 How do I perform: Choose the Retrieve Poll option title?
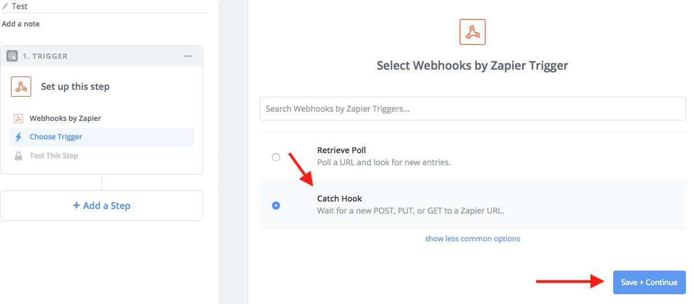tap(341, 150)
